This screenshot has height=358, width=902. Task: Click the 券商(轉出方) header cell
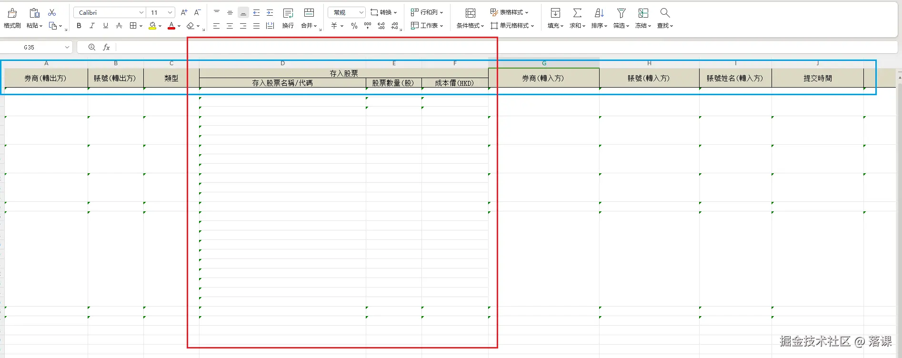pos(46,78)
